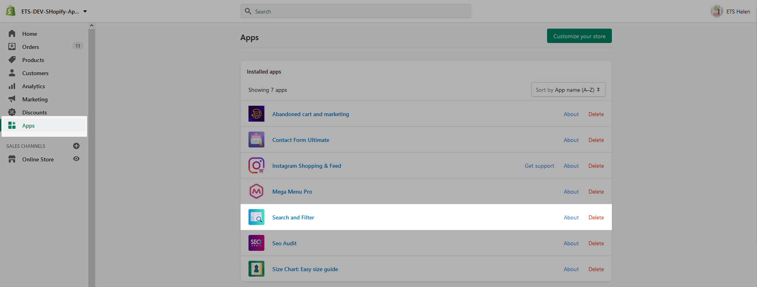Go to Home in sidebar
This screenshot has height=287, width=757.
29,34
